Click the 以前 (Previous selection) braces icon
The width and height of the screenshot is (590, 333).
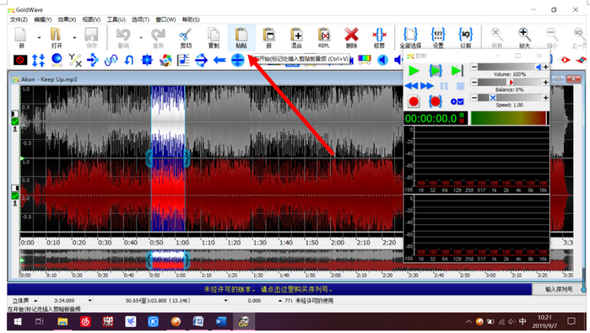(465, 35)
